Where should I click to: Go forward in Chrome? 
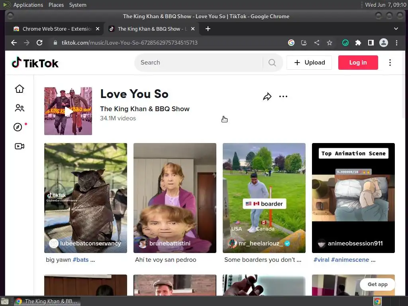coord(27,43)
